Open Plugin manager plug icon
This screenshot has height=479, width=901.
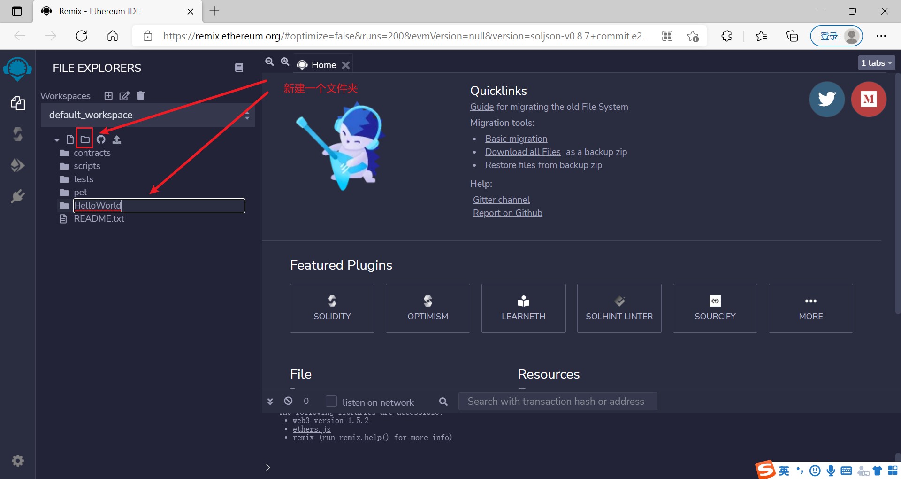(18, 196)
